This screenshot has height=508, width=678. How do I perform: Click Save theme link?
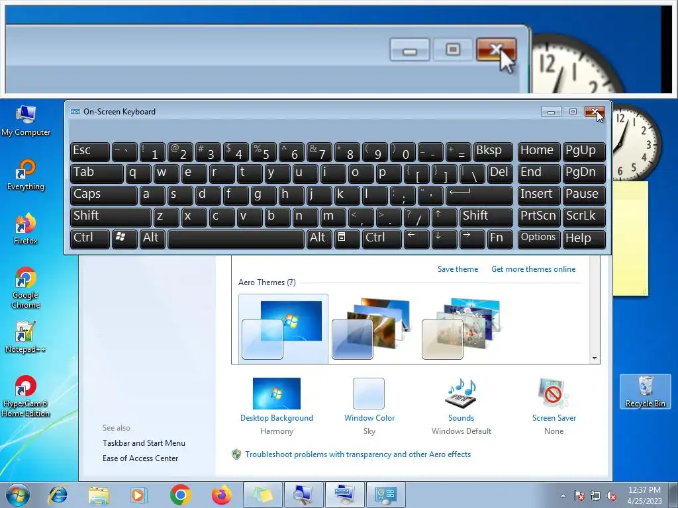pyautogui.click(x=458, y=269)
